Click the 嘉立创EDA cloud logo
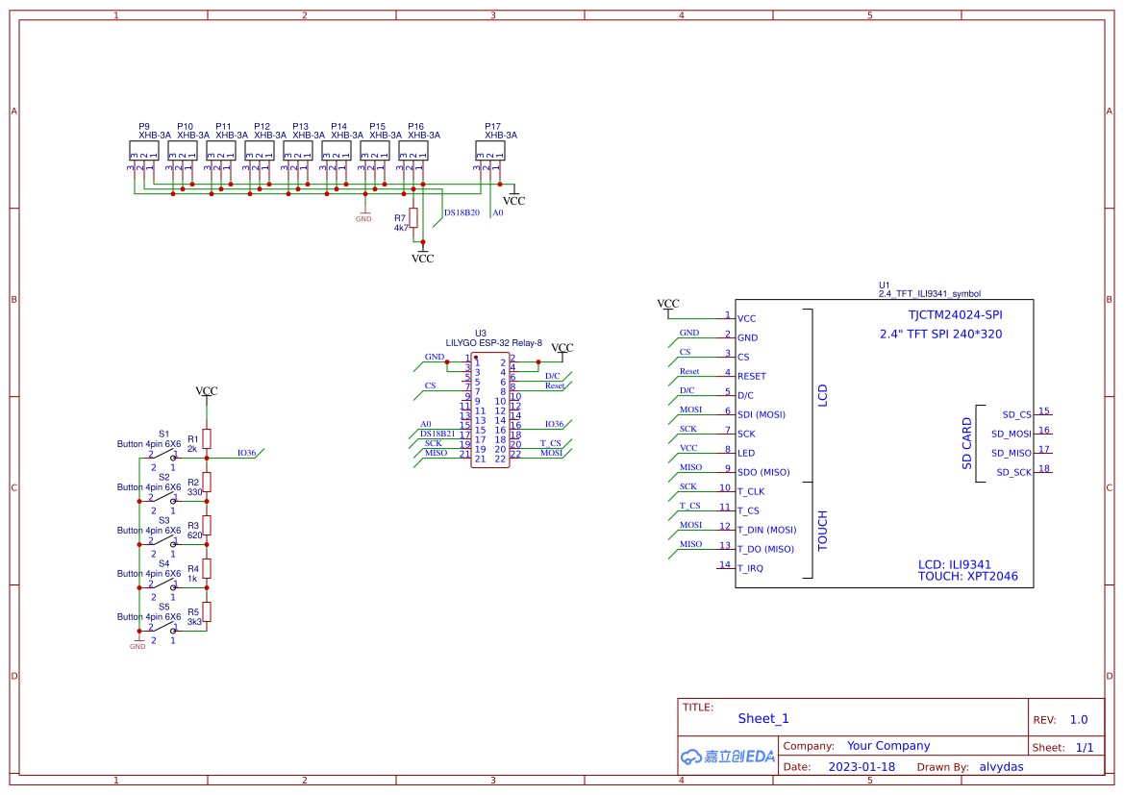Screen dimensions: 1124x795 click(728, 757)
